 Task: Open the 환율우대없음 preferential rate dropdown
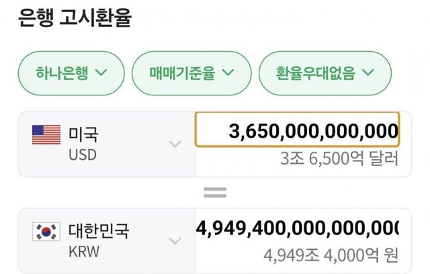pyautogui.click(x=325, y=72)
